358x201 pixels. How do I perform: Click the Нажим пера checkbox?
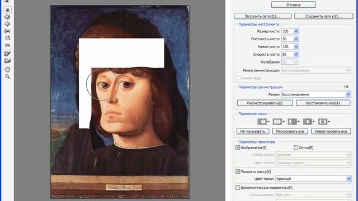[238, 78]
